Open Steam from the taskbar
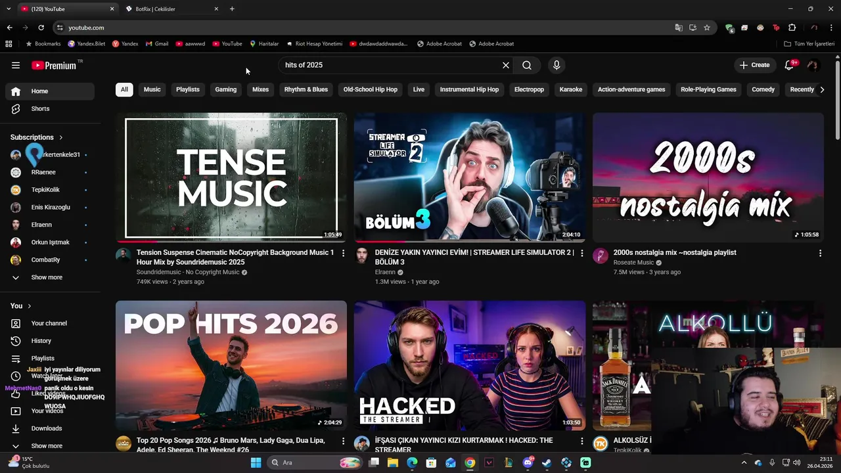The width and height of the screenshot is (841, 473). (547, 462)
